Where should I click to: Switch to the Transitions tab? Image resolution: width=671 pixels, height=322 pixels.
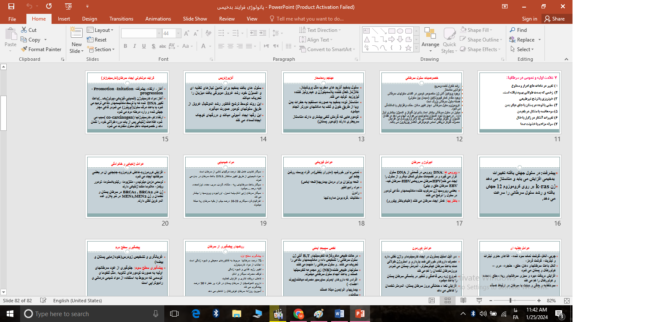pos(121,19)
